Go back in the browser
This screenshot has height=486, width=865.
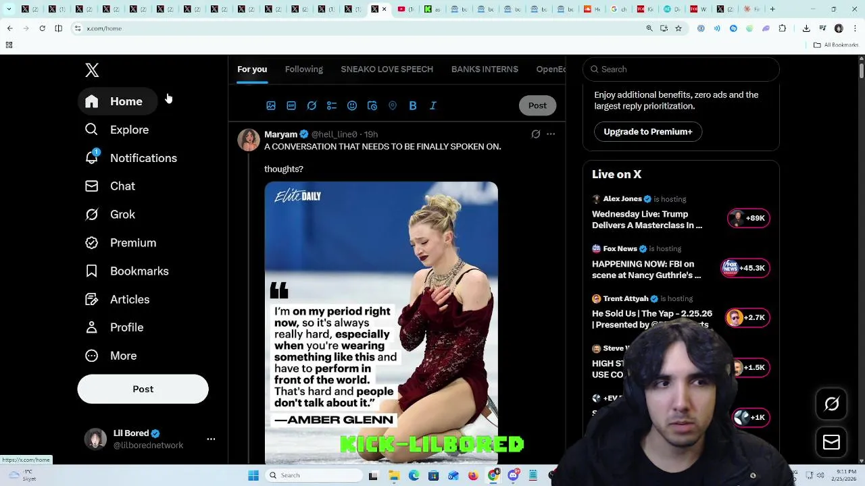[9, 28]
